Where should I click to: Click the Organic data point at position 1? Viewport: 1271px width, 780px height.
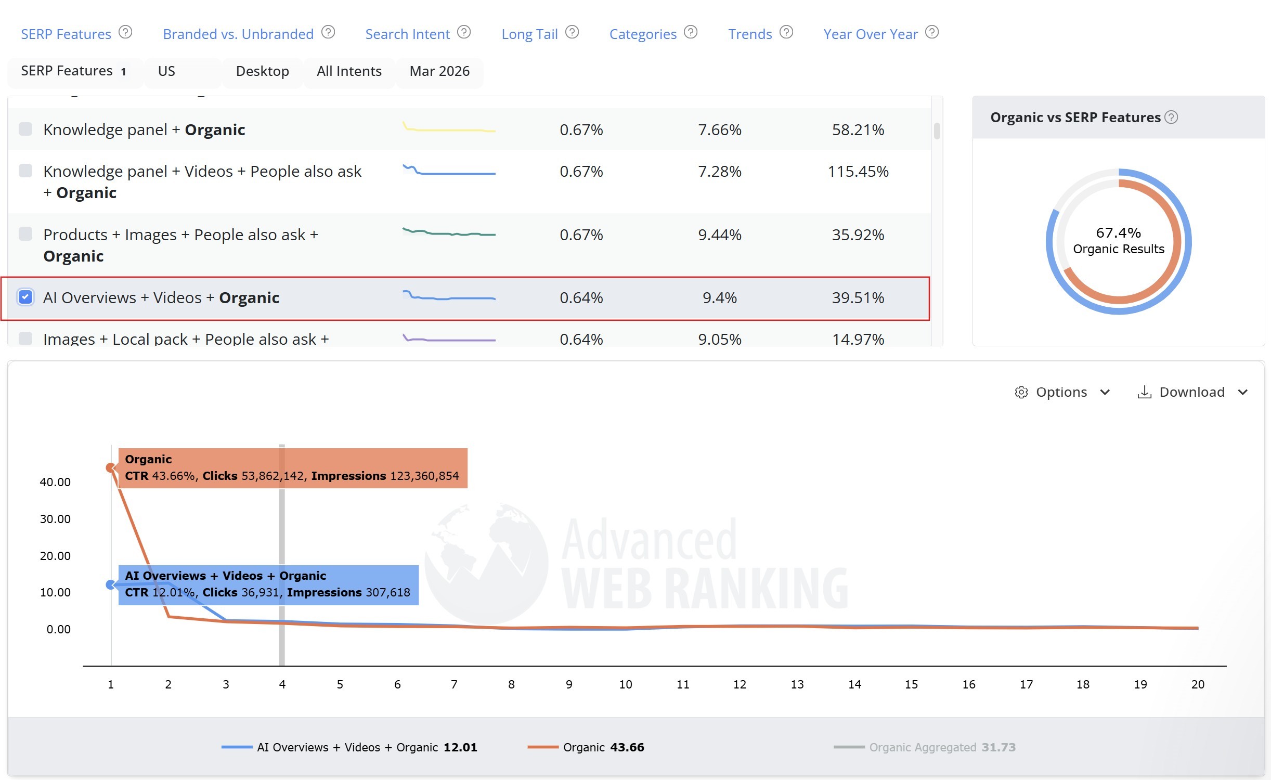click(x=111, y=467)
